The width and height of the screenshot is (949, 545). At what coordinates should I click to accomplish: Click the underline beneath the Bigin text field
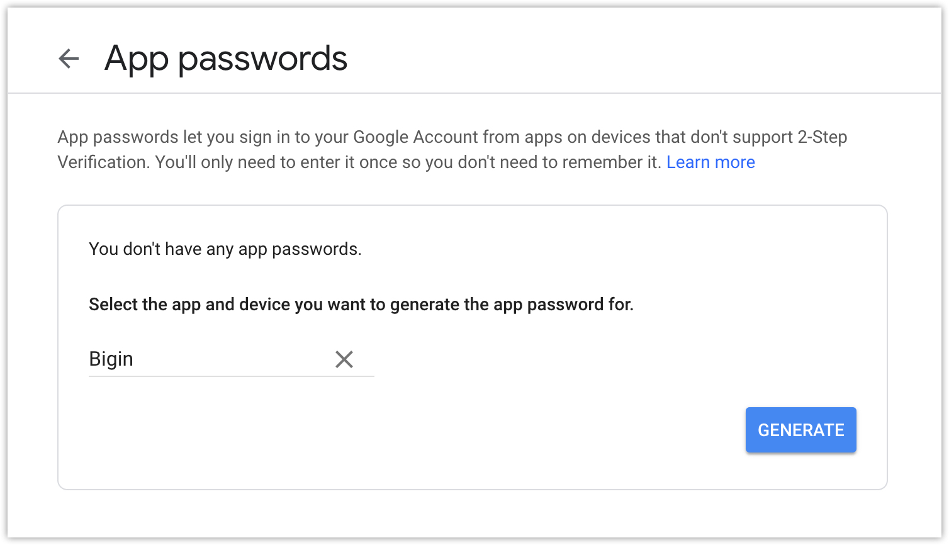(232, 376)
